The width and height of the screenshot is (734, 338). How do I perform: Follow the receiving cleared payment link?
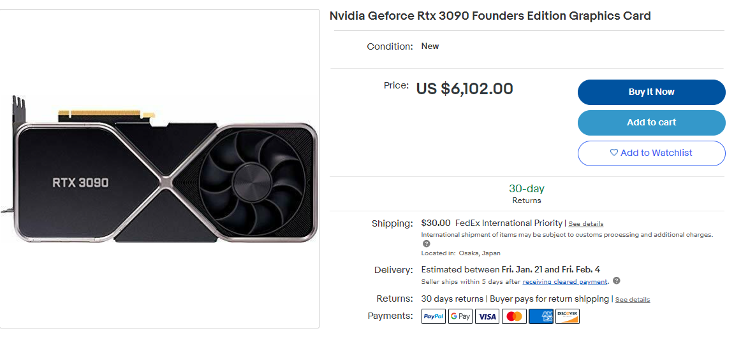pyautogui.click(x=564, y=282)
